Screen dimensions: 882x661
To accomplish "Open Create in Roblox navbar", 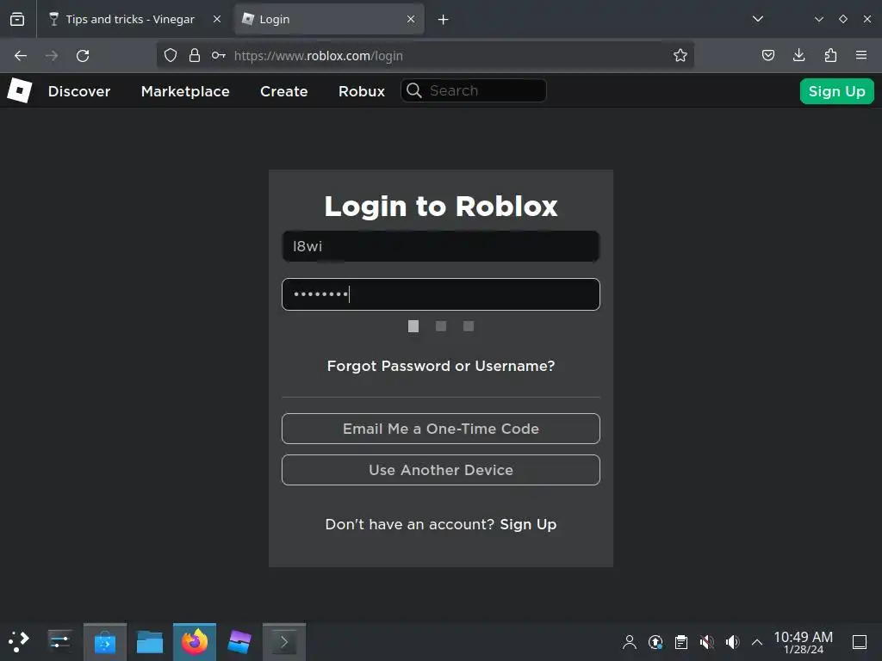I will [x=284, y=91].
